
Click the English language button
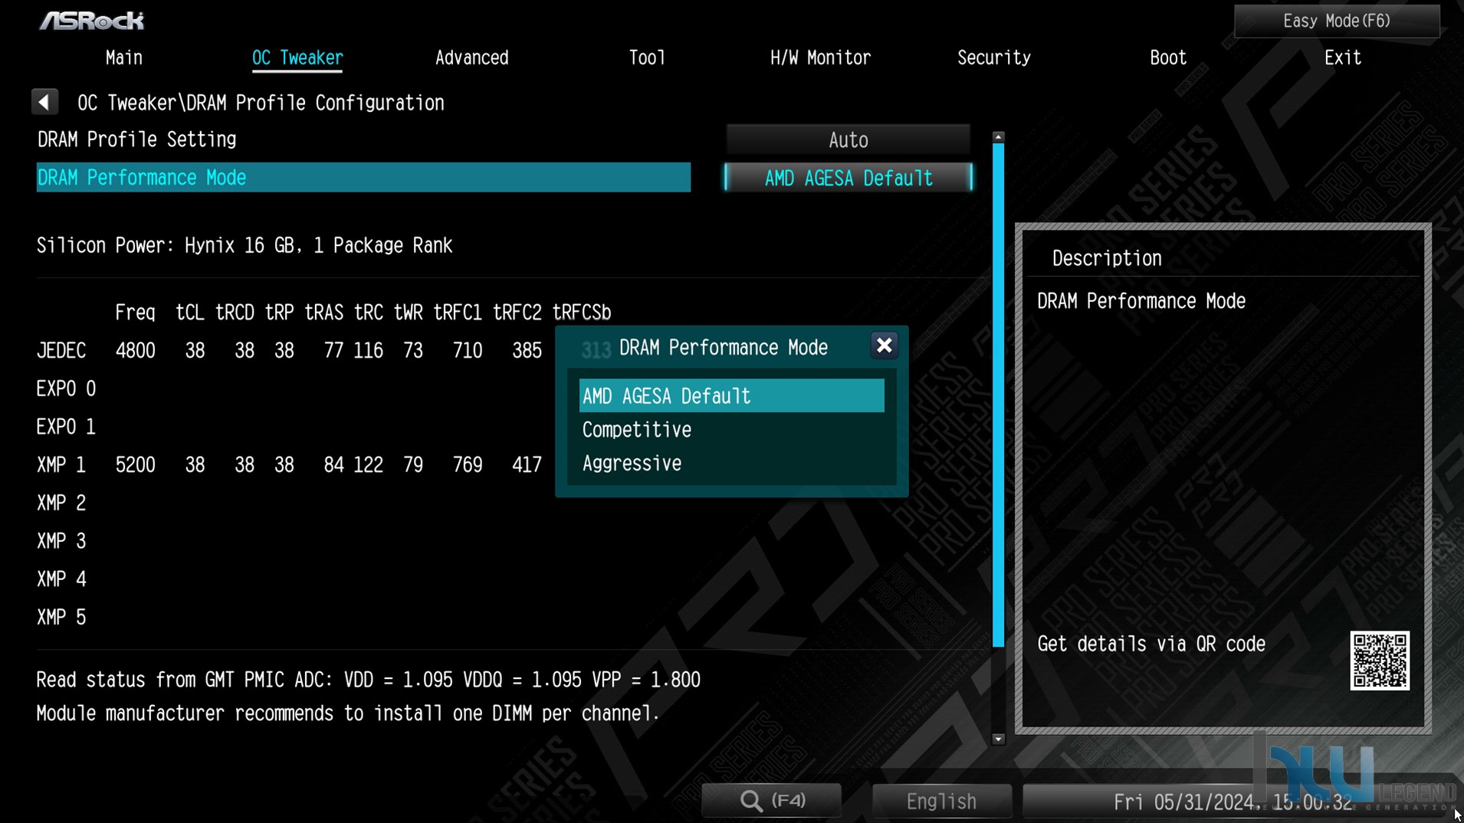941,802
